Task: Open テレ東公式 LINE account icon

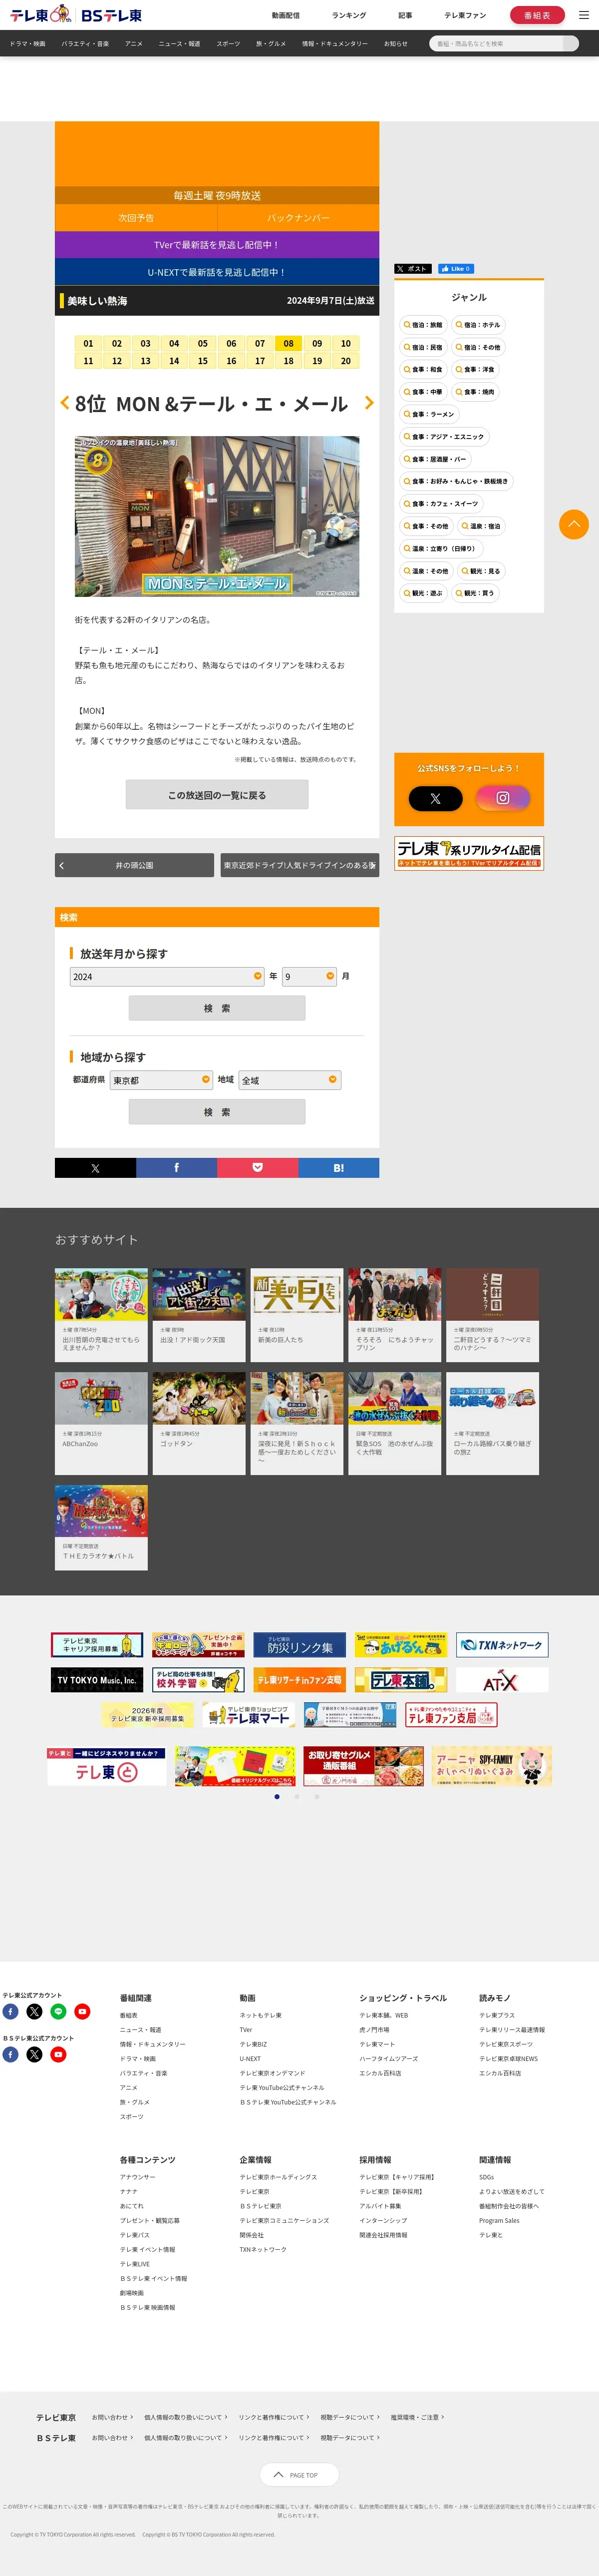Action: 58,2011
